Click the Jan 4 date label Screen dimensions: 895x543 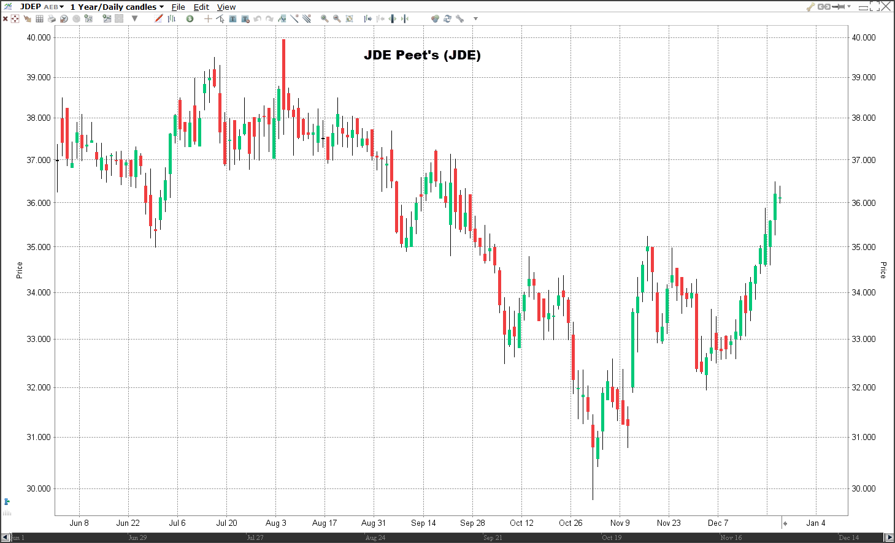(816, 523)
